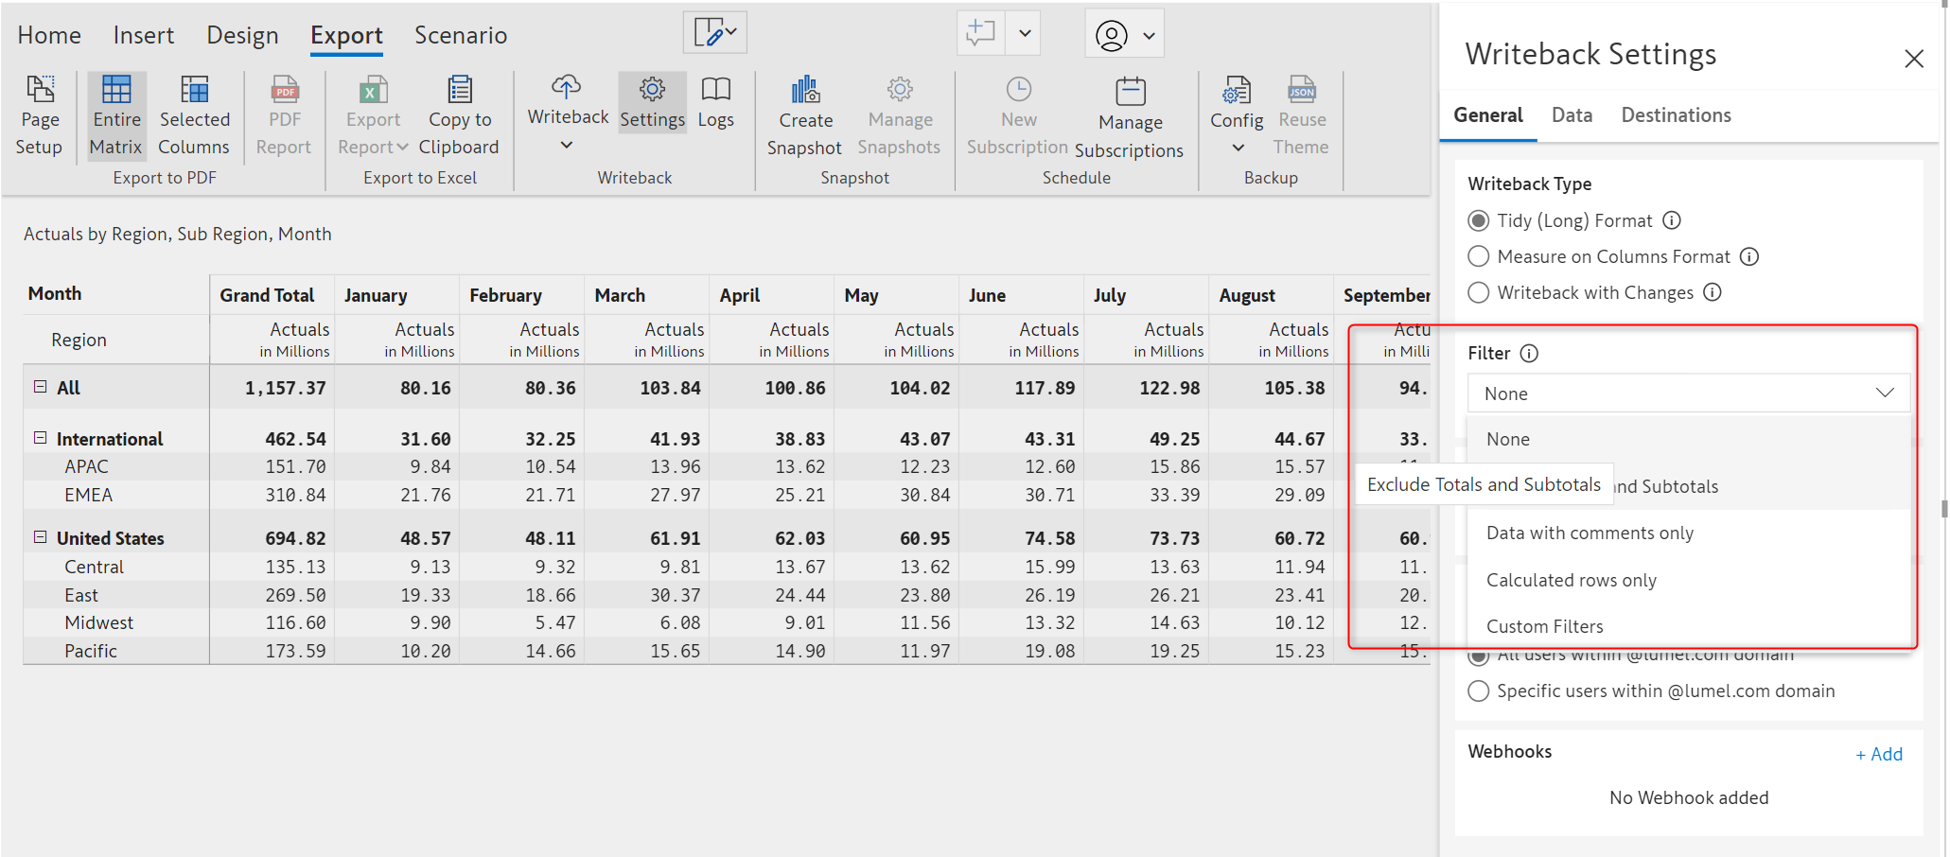Open Page Setup in the ribbon
This screenshot has width=1950, height=857.
[x=40, y=115]
